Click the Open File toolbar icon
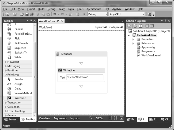The height and width of the screenshot is (130, 174). tap(22, 14)
